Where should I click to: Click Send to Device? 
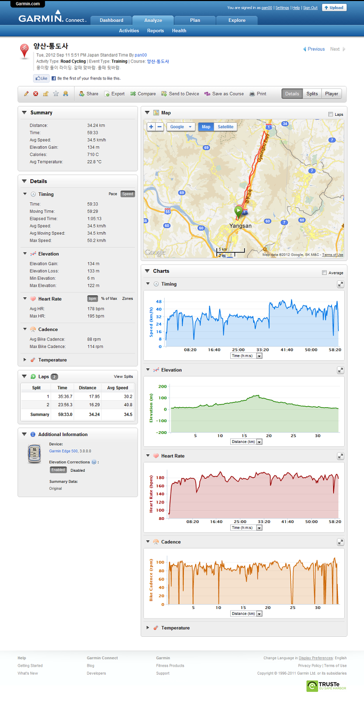[180, 93]
